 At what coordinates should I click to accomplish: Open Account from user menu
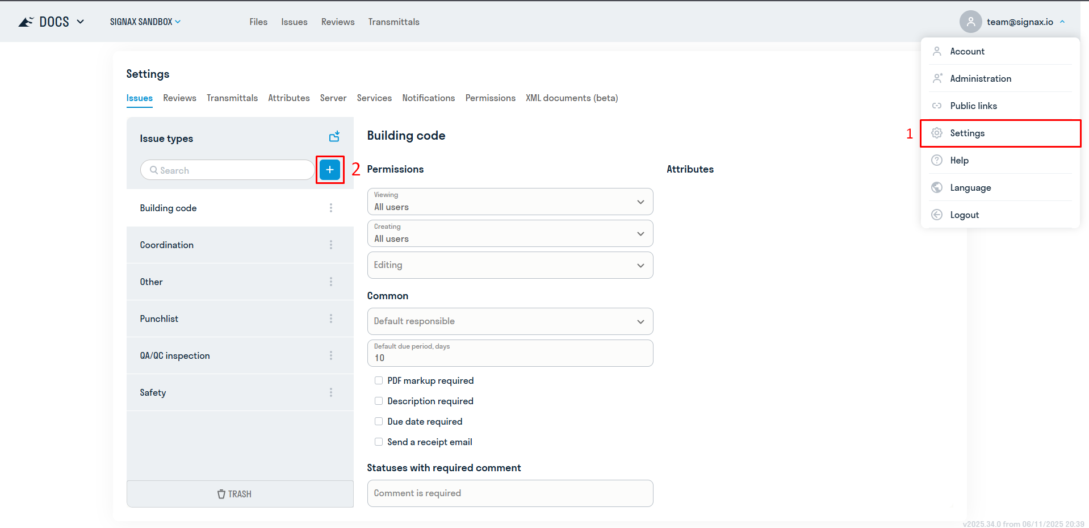click(1000, 51)
